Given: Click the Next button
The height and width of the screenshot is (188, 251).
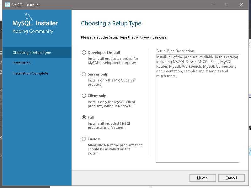Looking at the screenshot, I should pyautogui.click(x=202, y=178).
